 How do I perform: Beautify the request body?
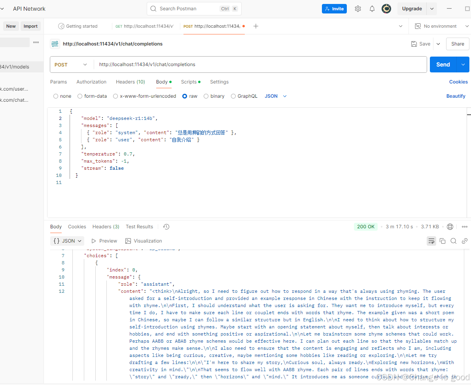[x=456, y=96]
